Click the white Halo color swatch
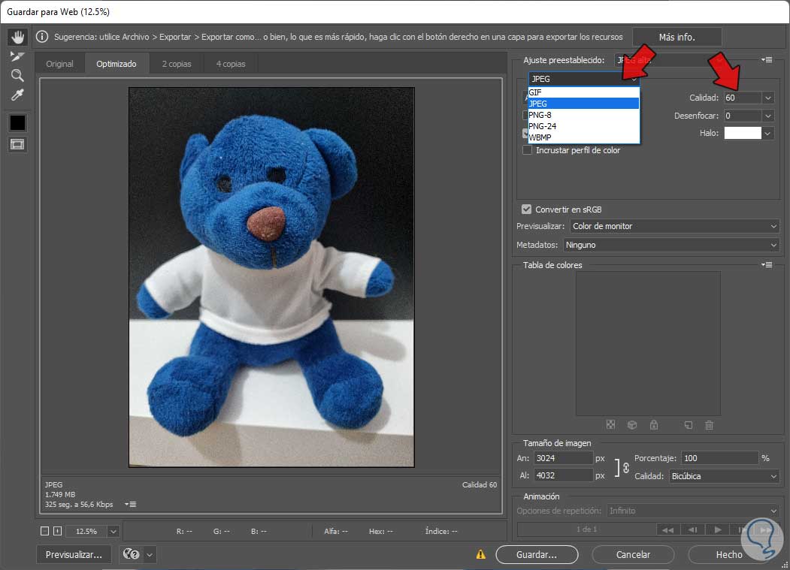Viewport: 790px width, 570px height. [x=743, y=133]
